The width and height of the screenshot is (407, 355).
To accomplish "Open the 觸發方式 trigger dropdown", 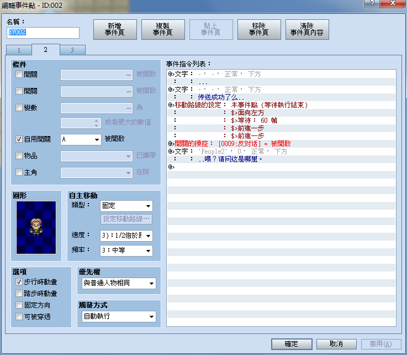I will click(119, 316).
